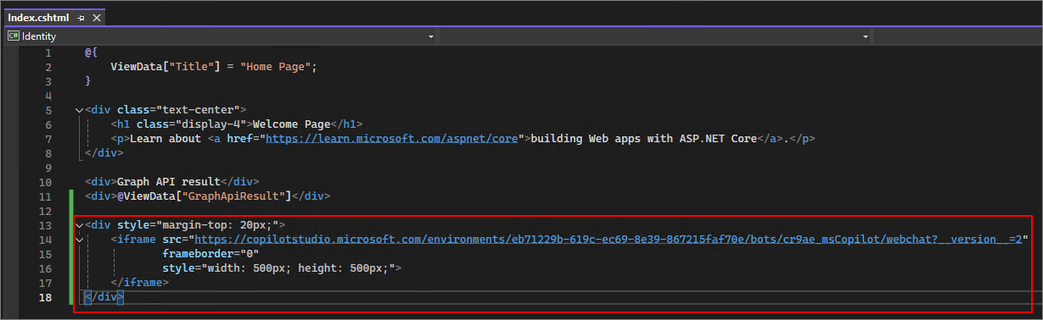Click the closing </iframe> tag
This screenshot has height=320, width=1043.
coord(140,283)
